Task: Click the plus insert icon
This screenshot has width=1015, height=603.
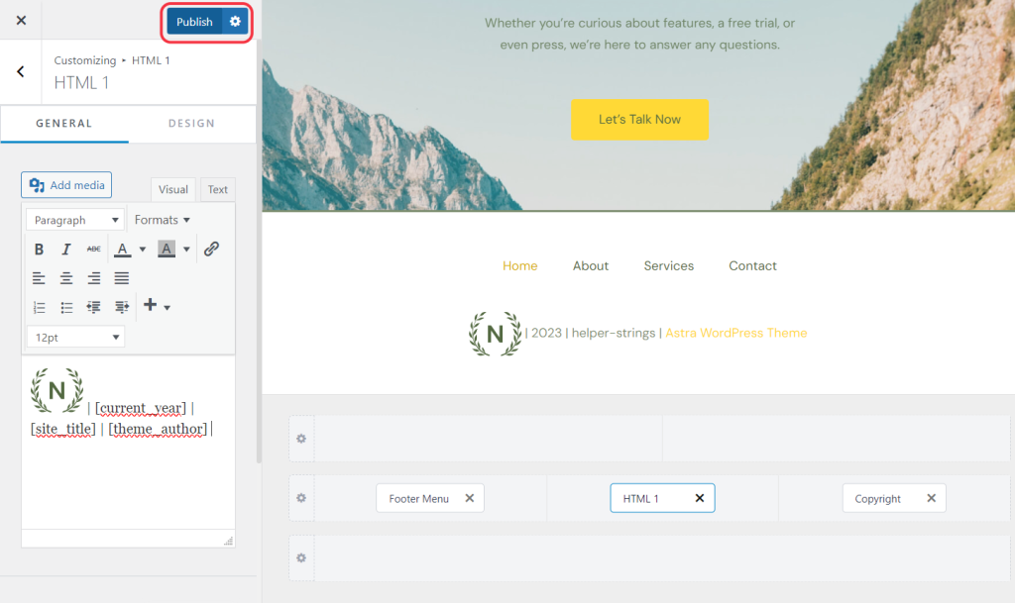Action: 151,305
